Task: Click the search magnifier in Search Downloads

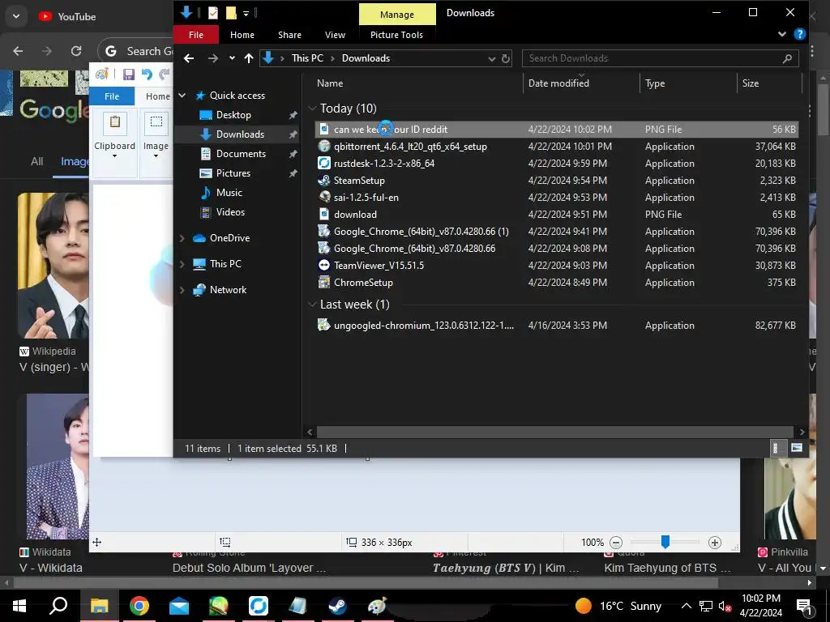Action: click(x=787, y=58)
